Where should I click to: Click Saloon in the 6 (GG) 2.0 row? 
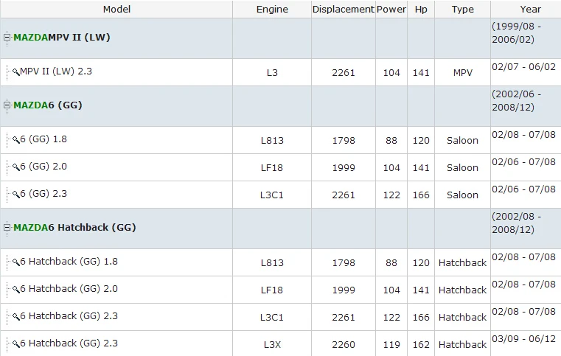(x=462, y=167)
